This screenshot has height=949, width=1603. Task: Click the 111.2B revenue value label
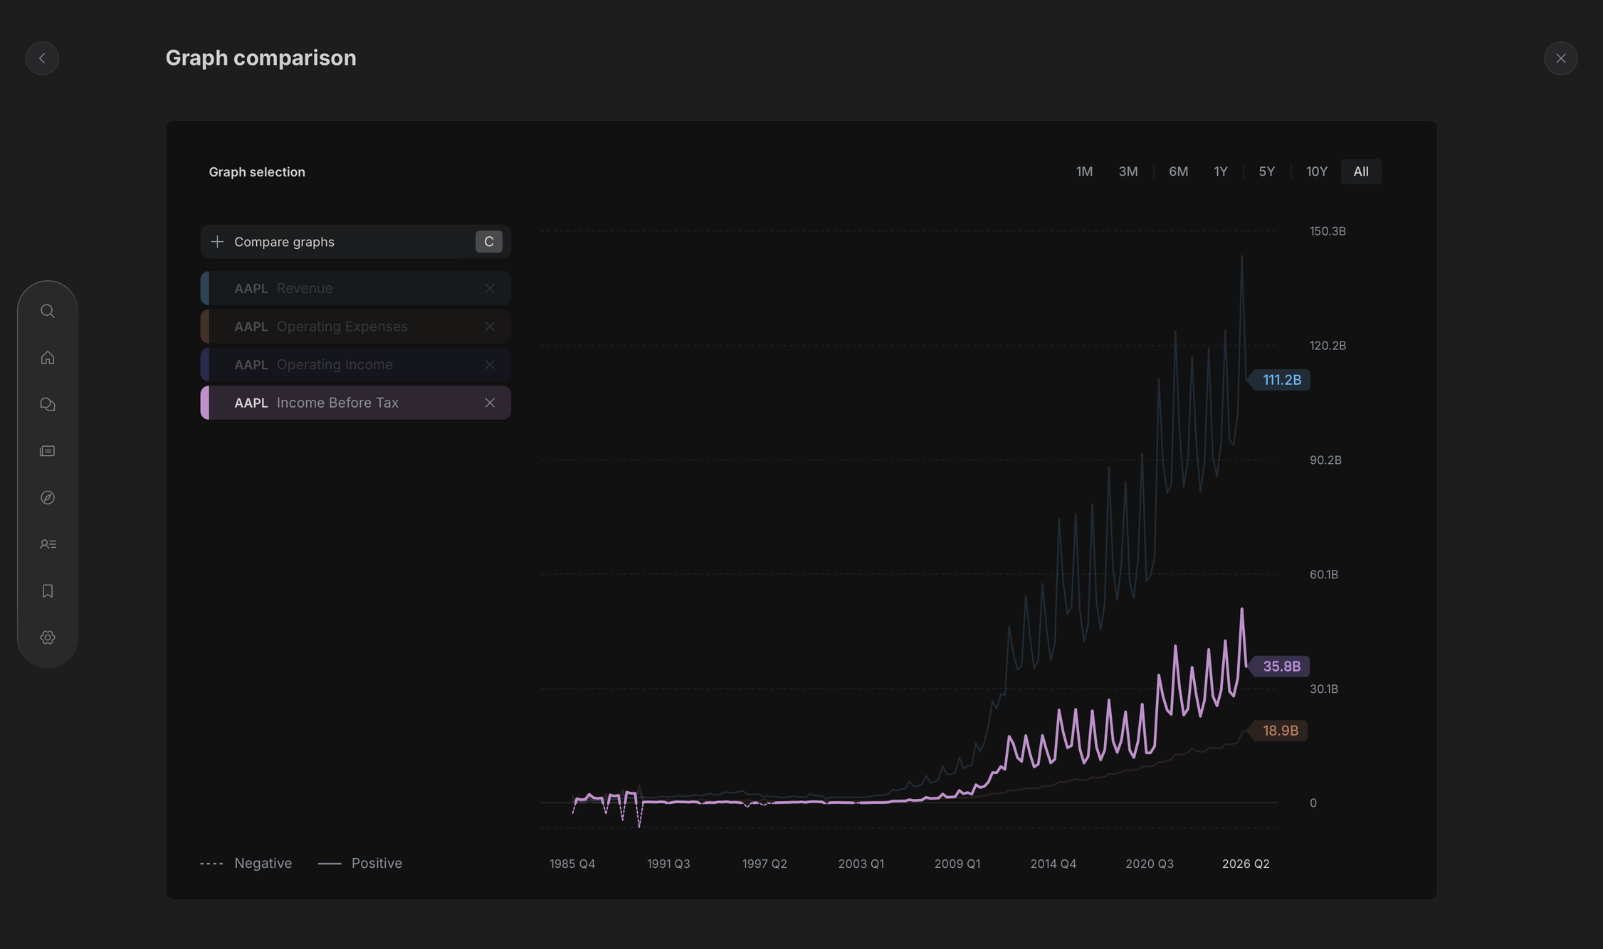click(1281, 380)
